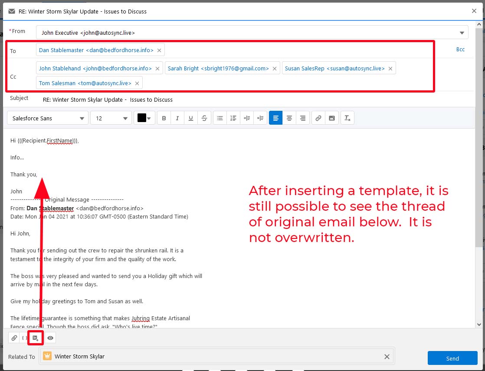Screen dimensions: 485x371
Task: Insert an image into the email body
Action: click(332, 118)
